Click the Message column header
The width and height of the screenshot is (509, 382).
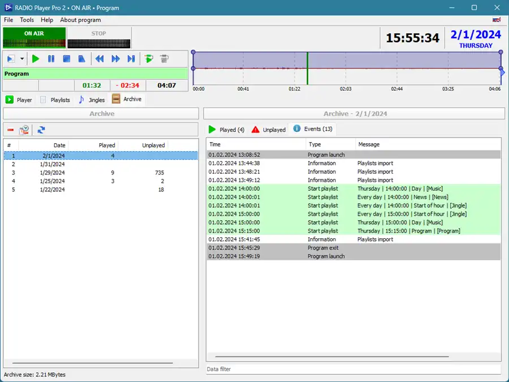pos(428,144)
